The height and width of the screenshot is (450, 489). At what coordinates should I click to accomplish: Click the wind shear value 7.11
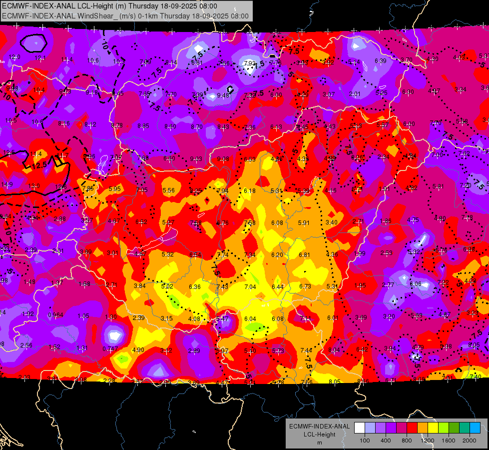[x=305, y=318]
